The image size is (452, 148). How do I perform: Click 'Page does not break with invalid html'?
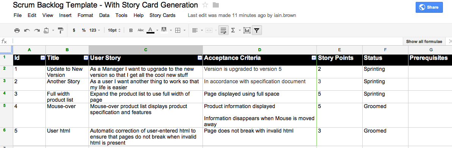pos(260,137)
